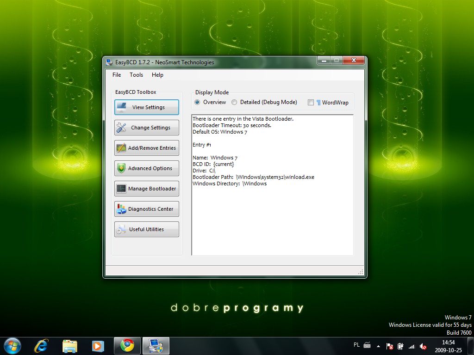The height and width of the screenshot is (355, 474).
Task: Click inside the bootloader overview text area
Action: tap(272, 217)
